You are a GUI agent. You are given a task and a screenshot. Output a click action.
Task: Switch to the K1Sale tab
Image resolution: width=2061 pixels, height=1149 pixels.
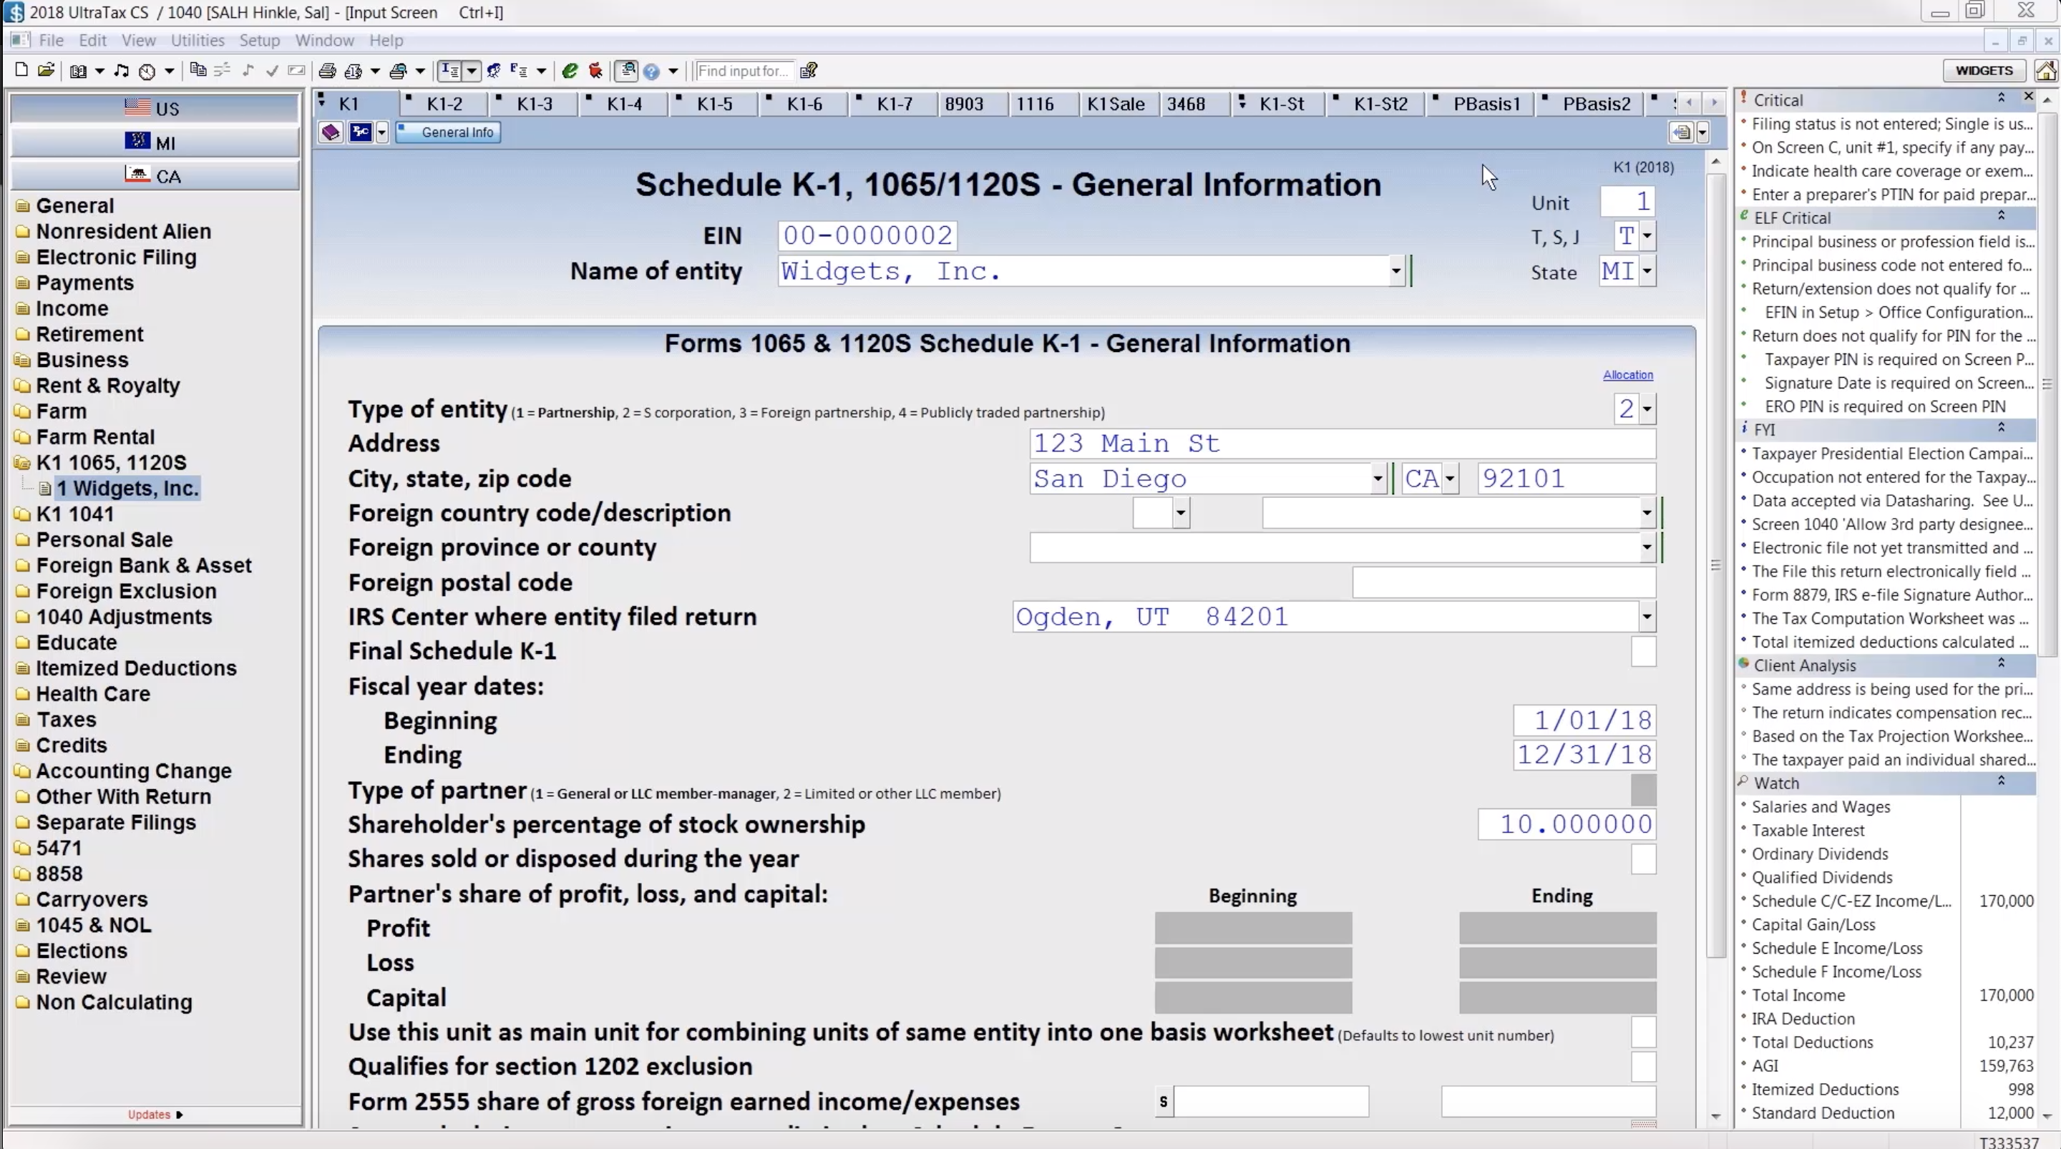(x=1116, y=104)
